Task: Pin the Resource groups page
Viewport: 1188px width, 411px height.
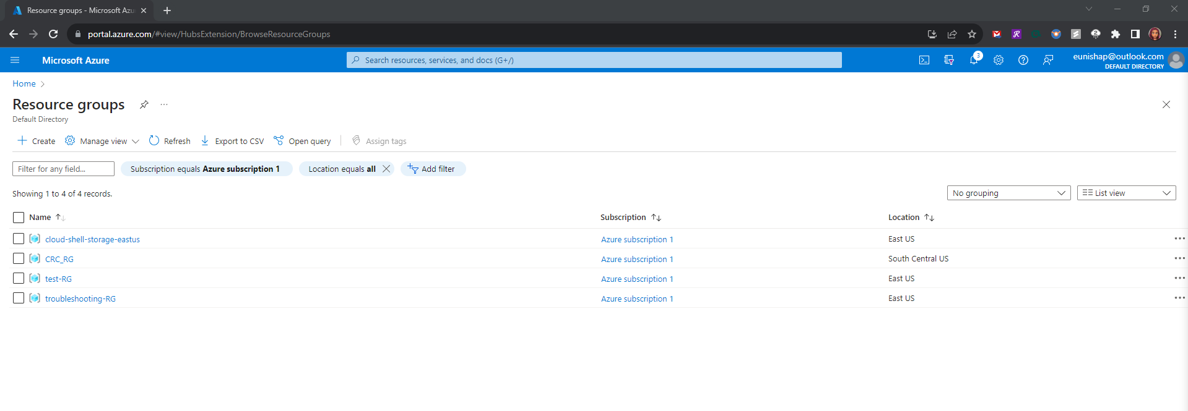Action: [x=144, y=104]
